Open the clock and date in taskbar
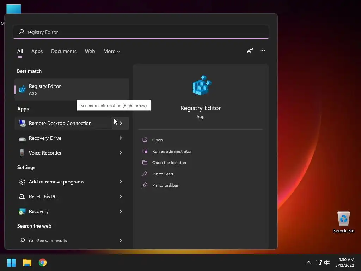The height and width of the screenshot is (271, 361). [x=345, y=263]
